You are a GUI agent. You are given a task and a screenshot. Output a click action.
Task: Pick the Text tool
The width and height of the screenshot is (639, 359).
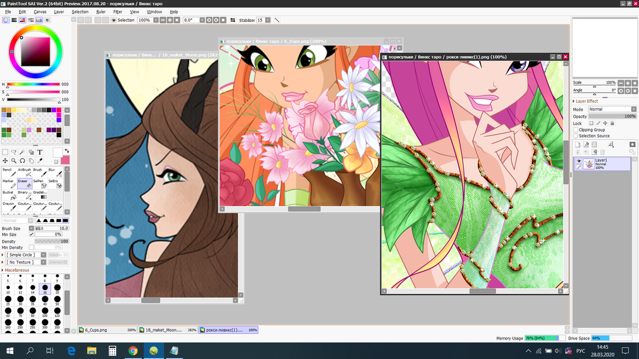40,152
